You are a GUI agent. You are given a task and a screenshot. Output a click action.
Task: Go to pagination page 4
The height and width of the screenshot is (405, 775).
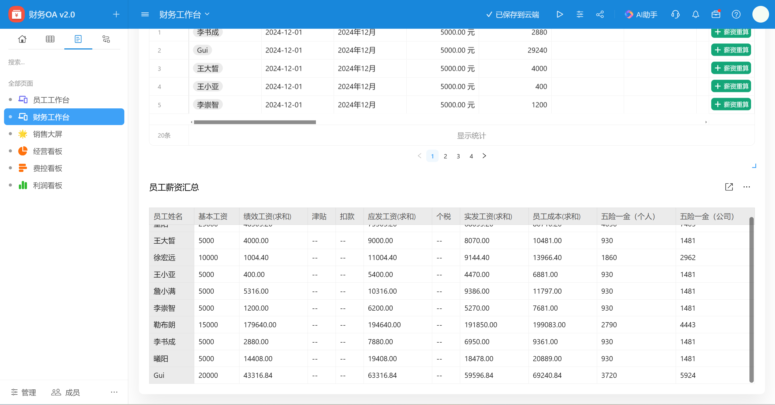click(471, 156)
